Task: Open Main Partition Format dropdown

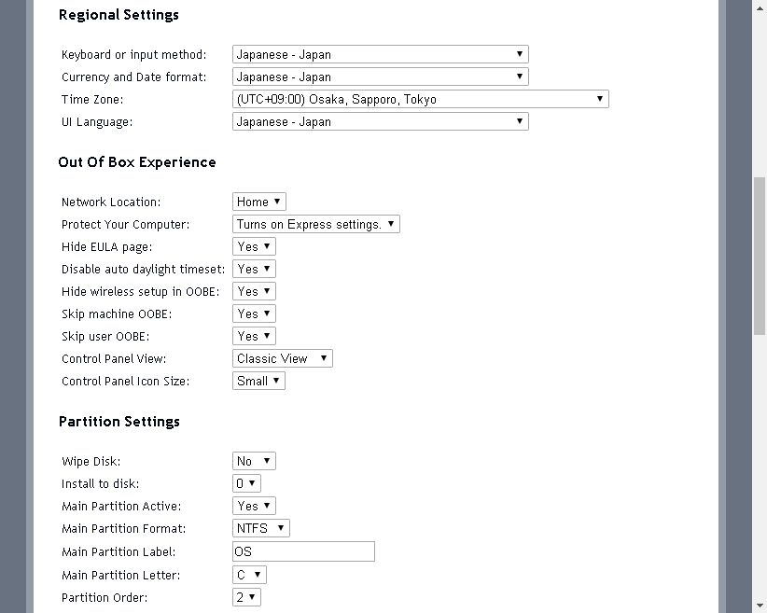Action: coord(260,529)
